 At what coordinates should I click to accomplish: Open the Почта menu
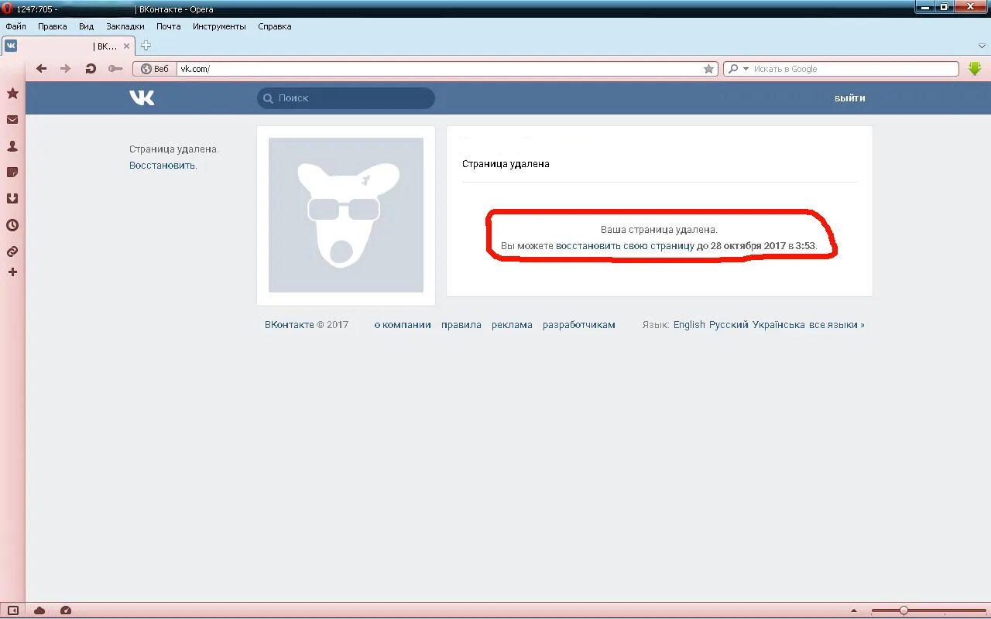click(x=168, y=26)
